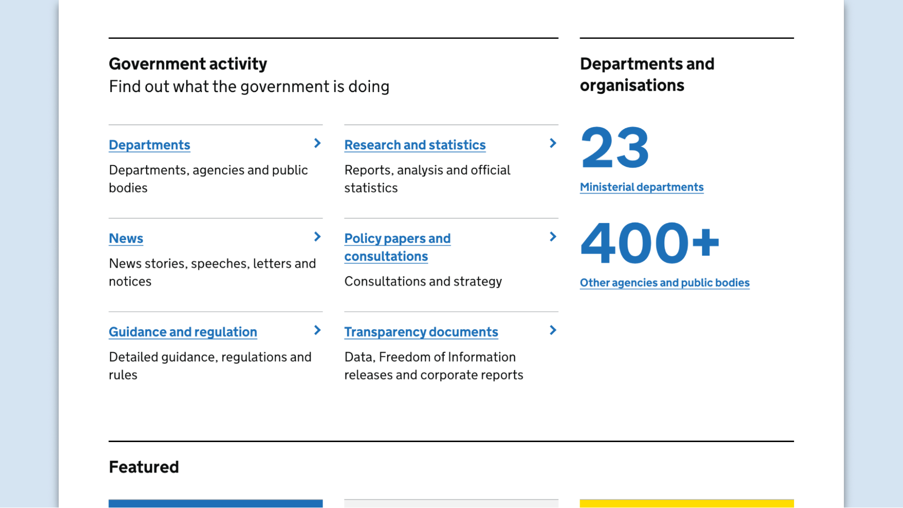Click the blue featured item thumbnail
Screen dimensions: 903x508
pos(215,503)
